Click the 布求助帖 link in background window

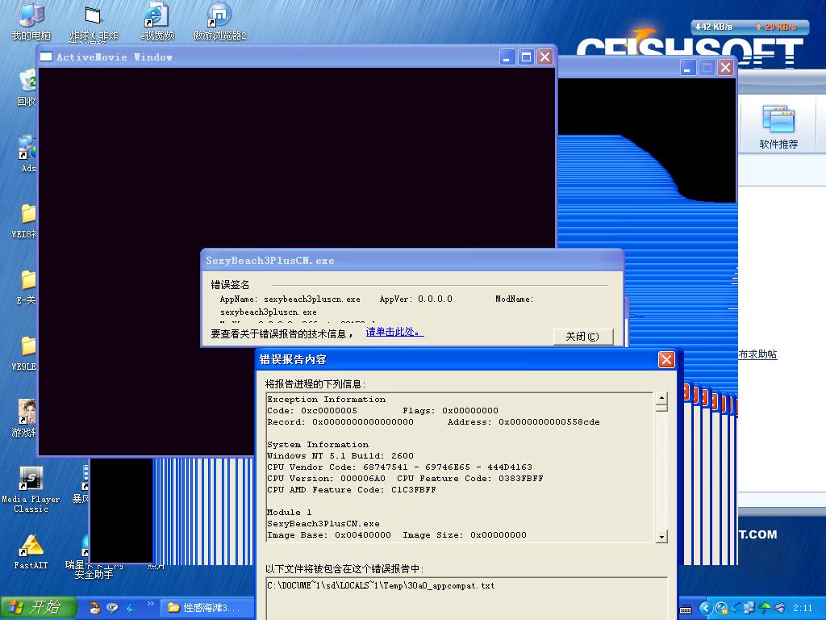tap(757, 354)
